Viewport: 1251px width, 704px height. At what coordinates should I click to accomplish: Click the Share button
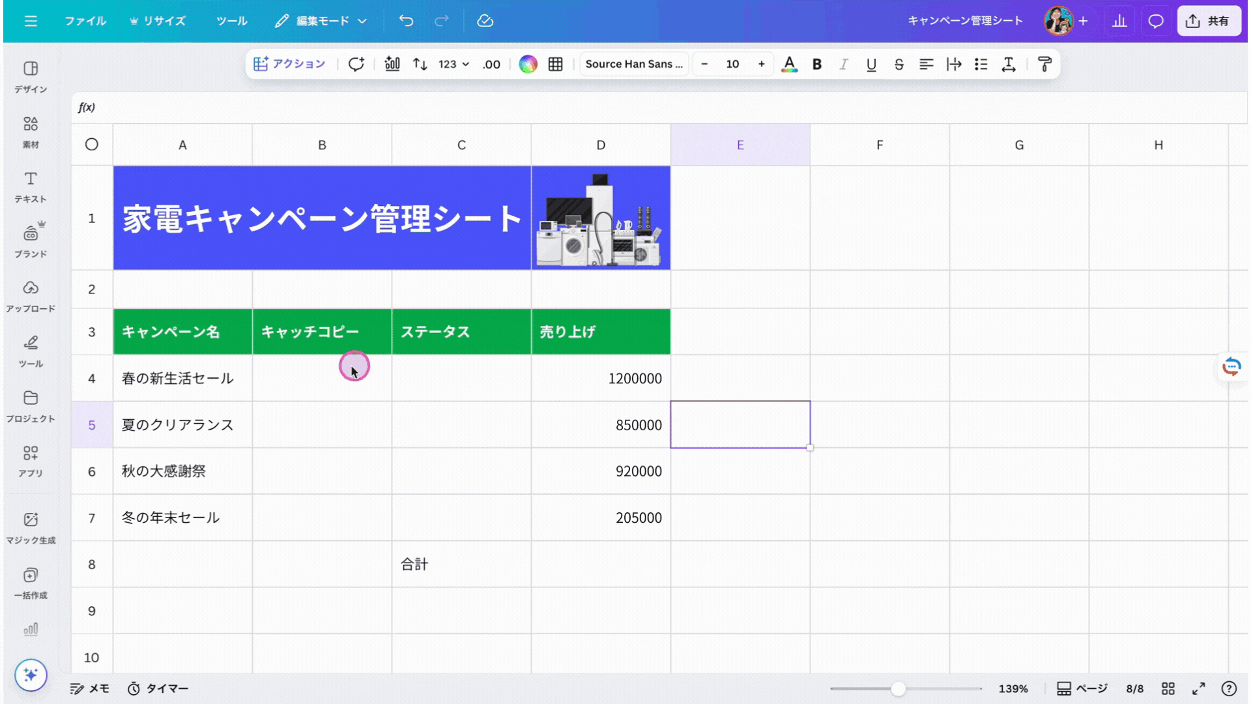[1209, 21]
